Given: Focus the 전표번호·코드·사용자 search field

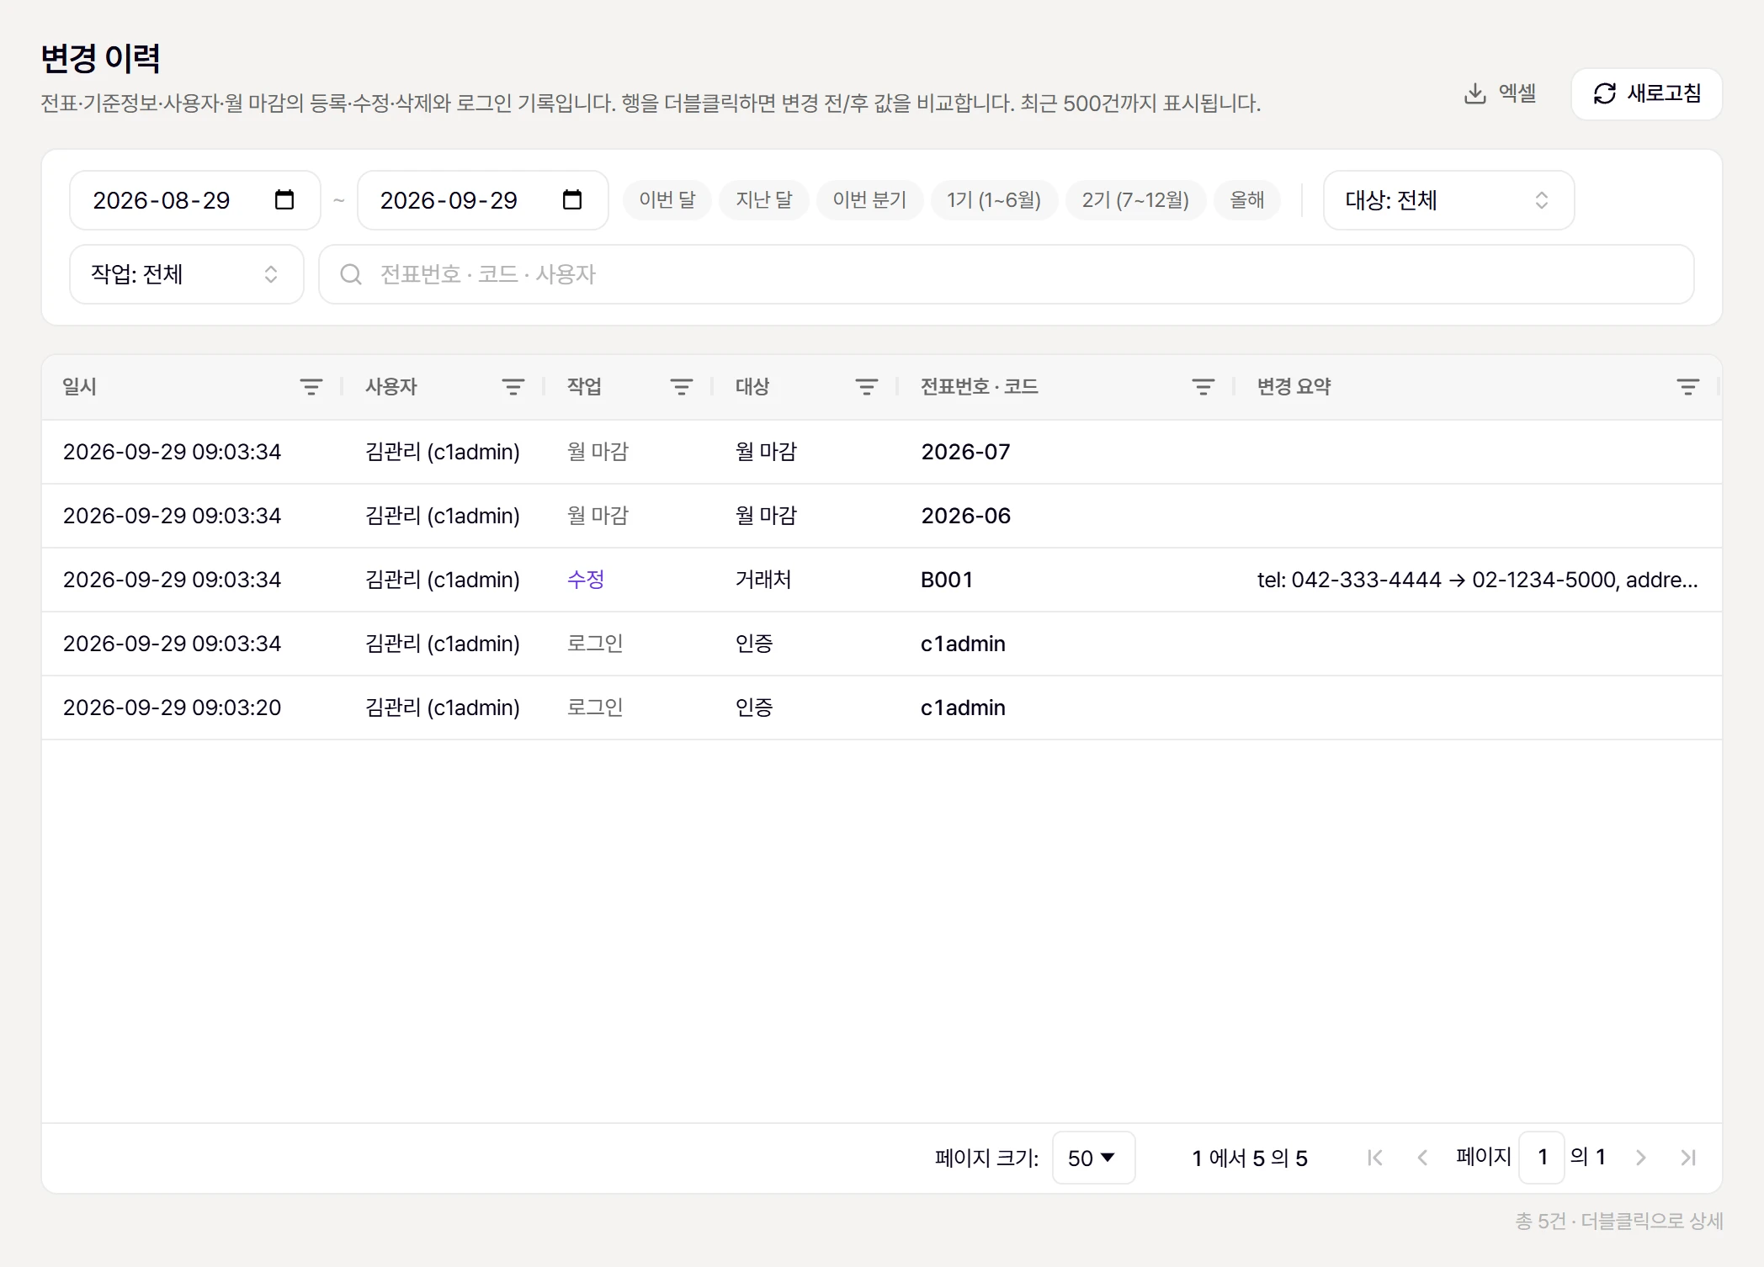Looking at the screenshot, I should pos(1007,274).
